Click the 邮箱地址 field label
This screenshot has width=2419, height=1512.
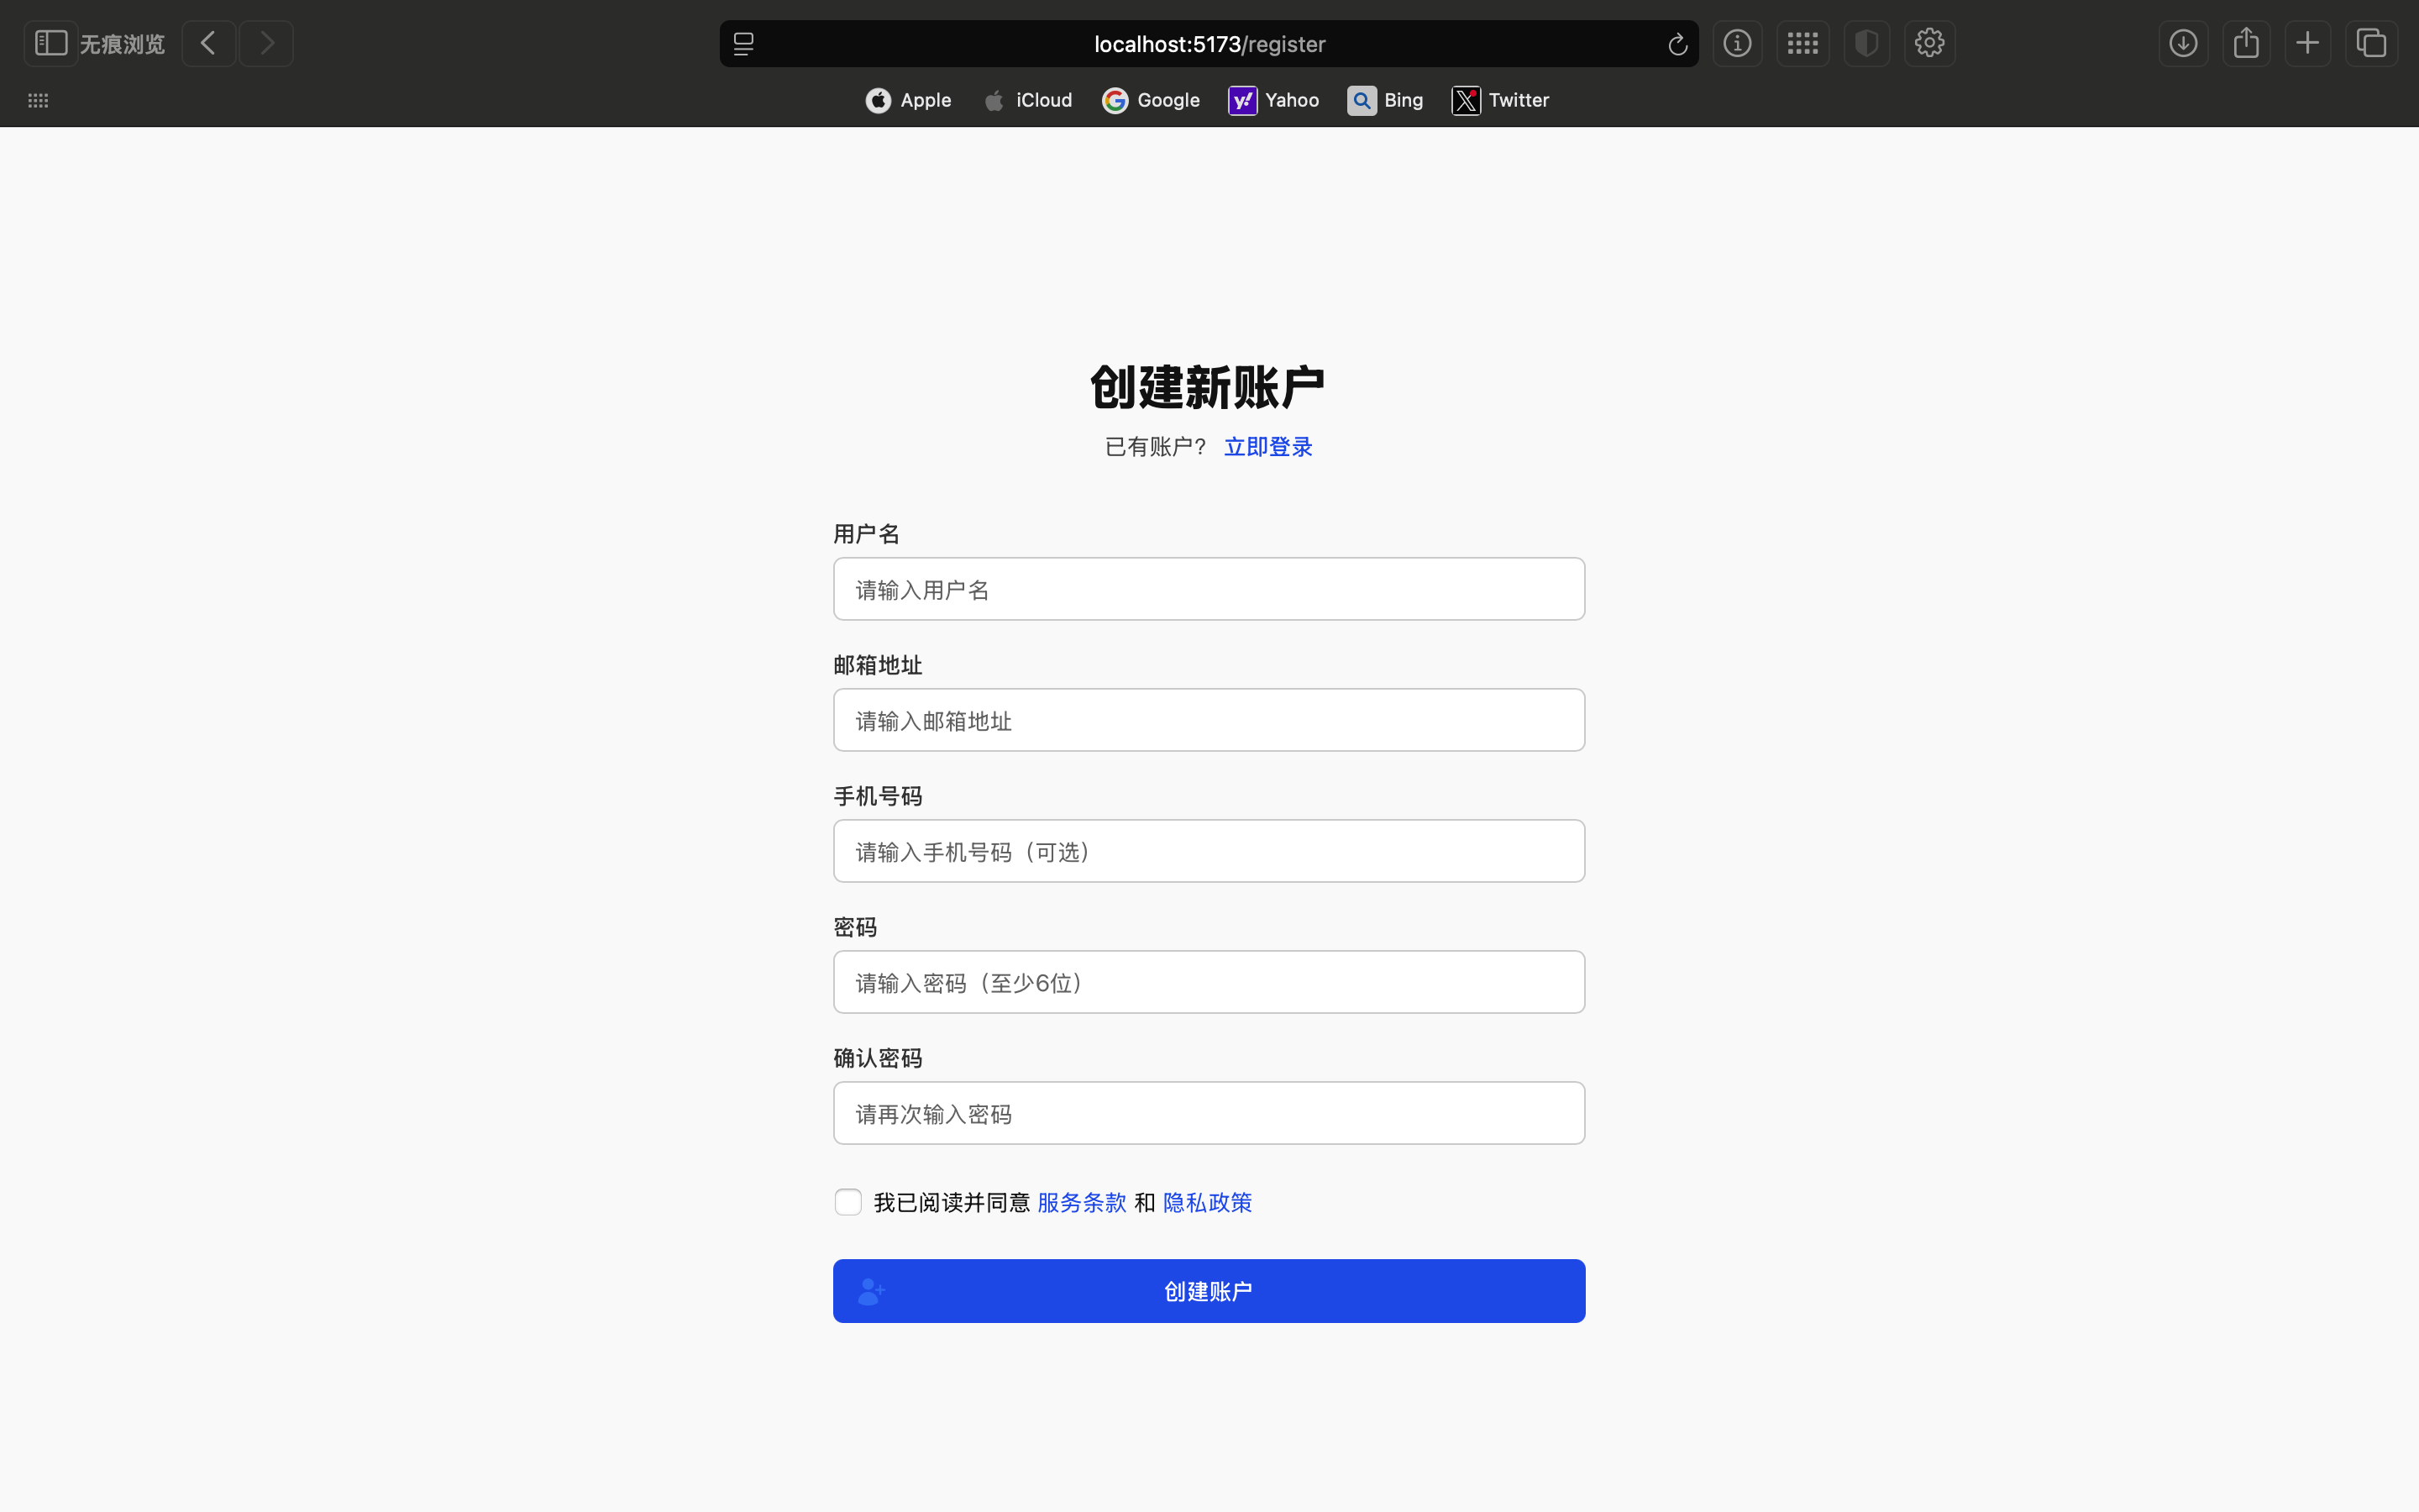[x=878, y=665]
